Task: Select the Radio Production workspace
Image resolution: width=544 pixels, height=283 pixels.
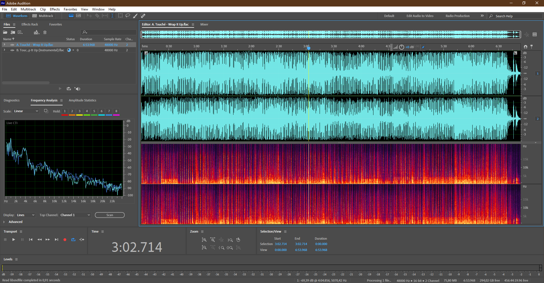Action: point(457,16)
